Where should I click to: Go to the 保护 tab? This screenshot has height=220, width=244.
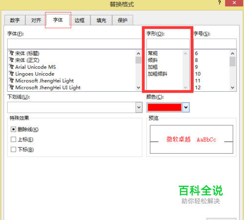122,20
